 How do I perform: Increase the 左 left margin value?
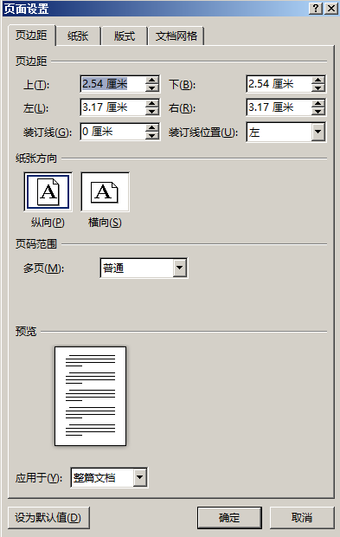coord(152,103)
